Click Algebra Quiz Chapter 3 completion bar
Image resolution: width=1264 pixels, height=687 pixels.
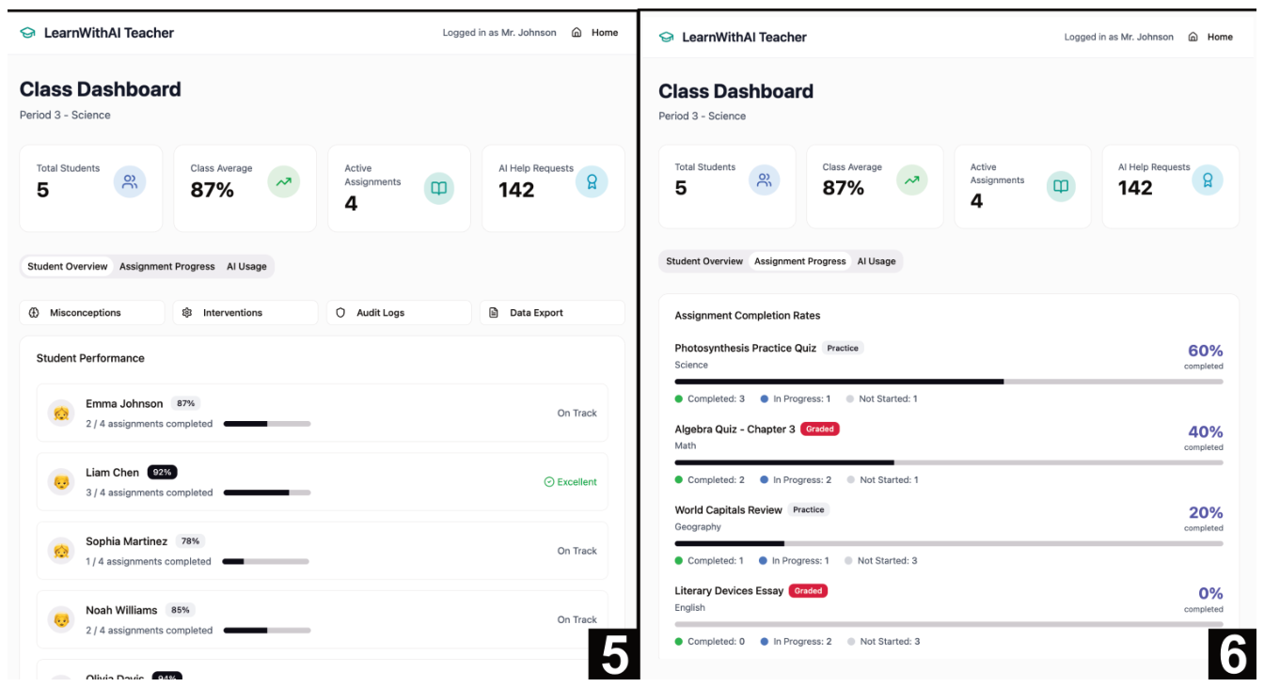(949, 462)
